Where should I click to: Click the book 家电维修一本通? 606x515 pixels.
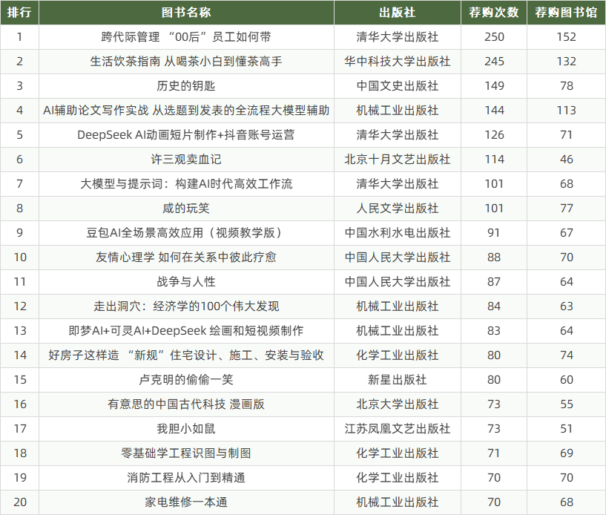click(x=186, y=502)
